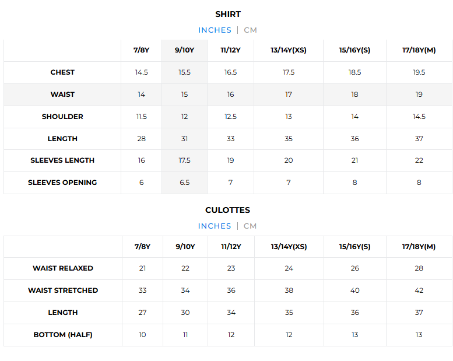Click the 11/12Y header in Culottes table
Viewport: 453px width, 361px height.
pos(231,247)
